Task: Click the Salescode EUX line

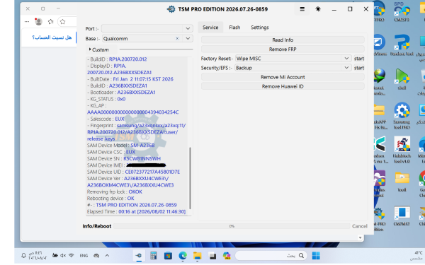Action: (x=106, y=119)
